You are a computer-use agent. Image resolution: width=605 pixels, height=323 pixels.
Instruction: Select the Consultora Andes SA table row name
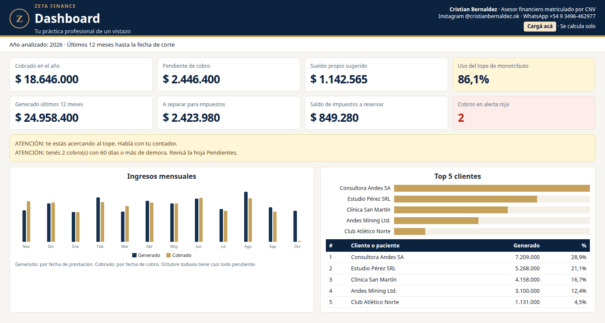pyautogui.click(x=377, y=257)
